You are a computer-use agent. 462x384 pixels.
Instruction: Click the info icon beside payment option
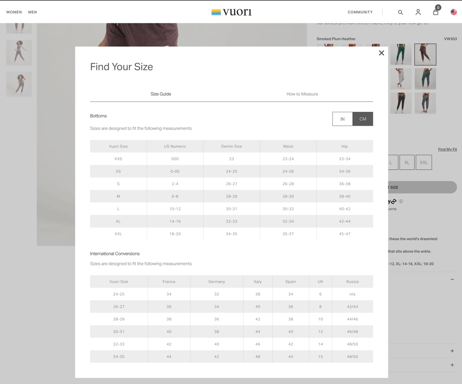(401, 201)
